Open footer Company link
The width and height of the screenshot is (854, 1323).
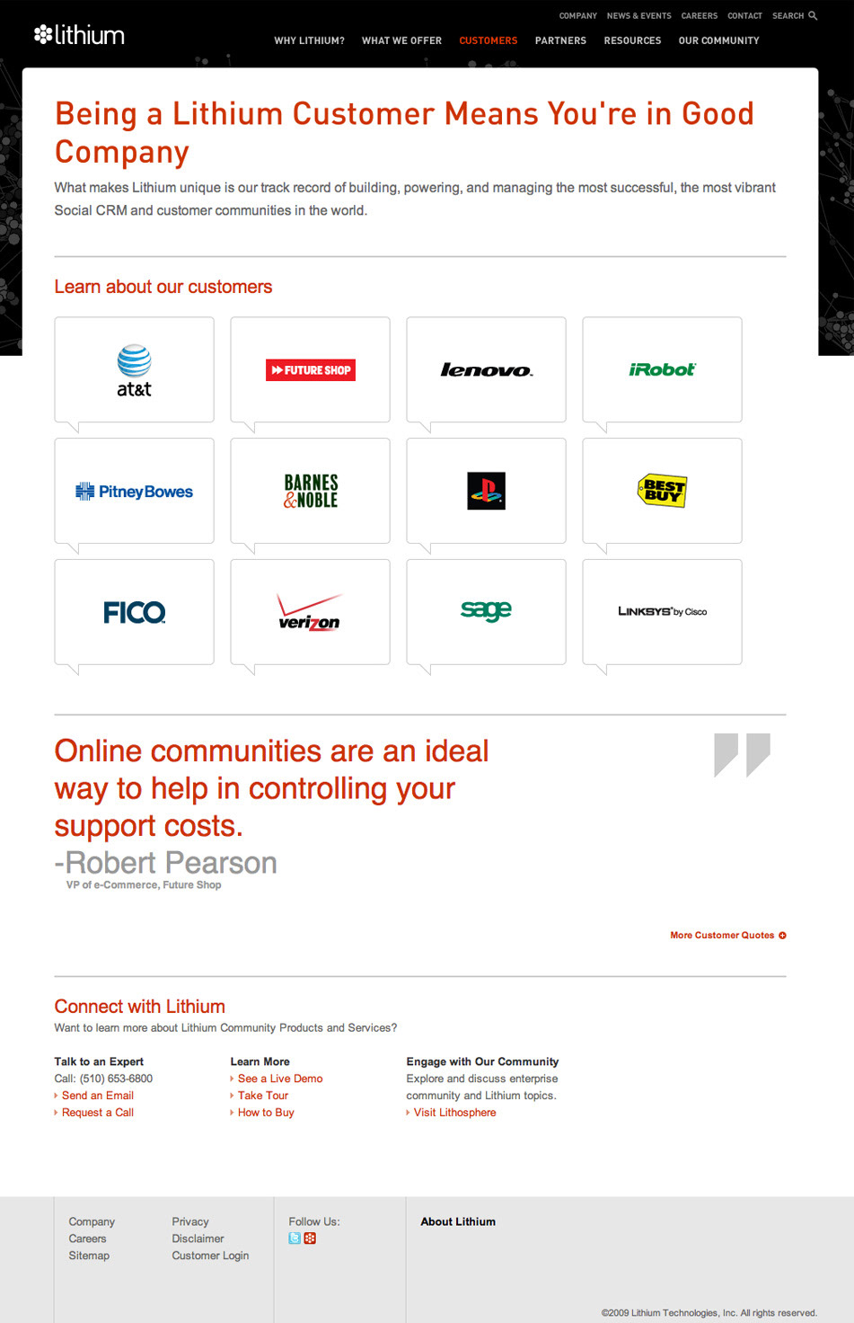pos(92,1221)
